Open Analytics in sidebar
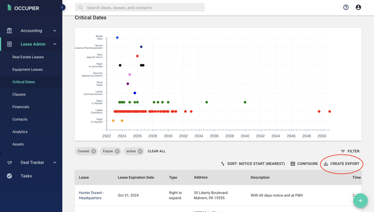 [20, 132]
